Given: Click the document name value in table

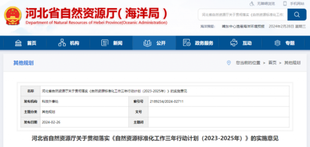Looking at the screenshot, I should pos(114,91).
